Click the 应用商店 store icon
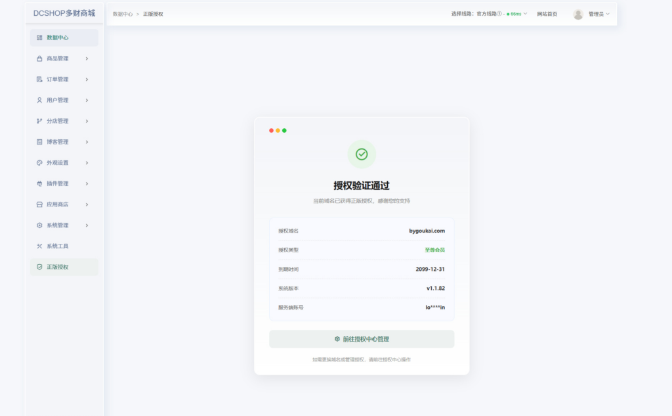 click(x=39, y=204)
